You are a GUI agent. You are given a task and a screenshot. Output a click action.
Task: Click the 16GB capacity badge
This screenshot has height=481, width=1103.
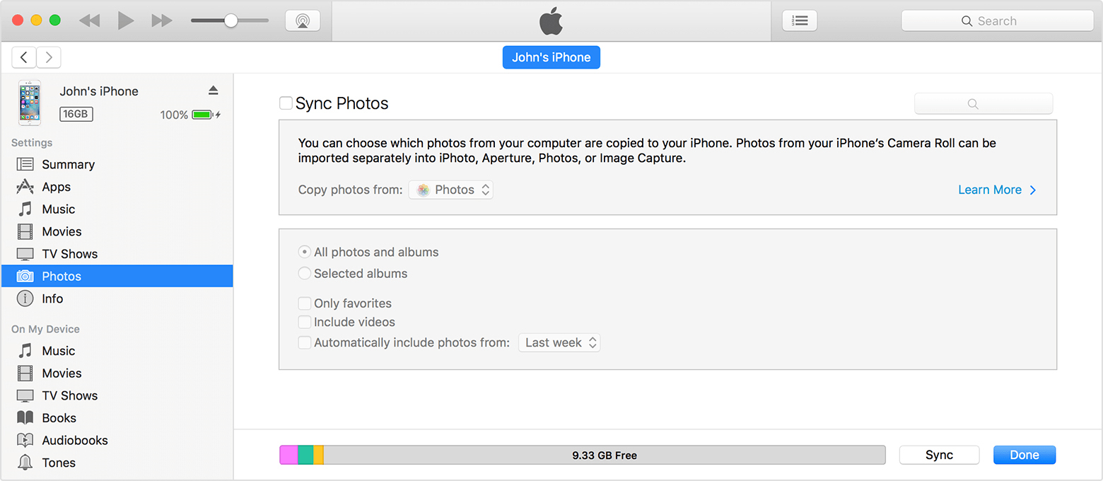pyautogui.click(x=76, y=114)
